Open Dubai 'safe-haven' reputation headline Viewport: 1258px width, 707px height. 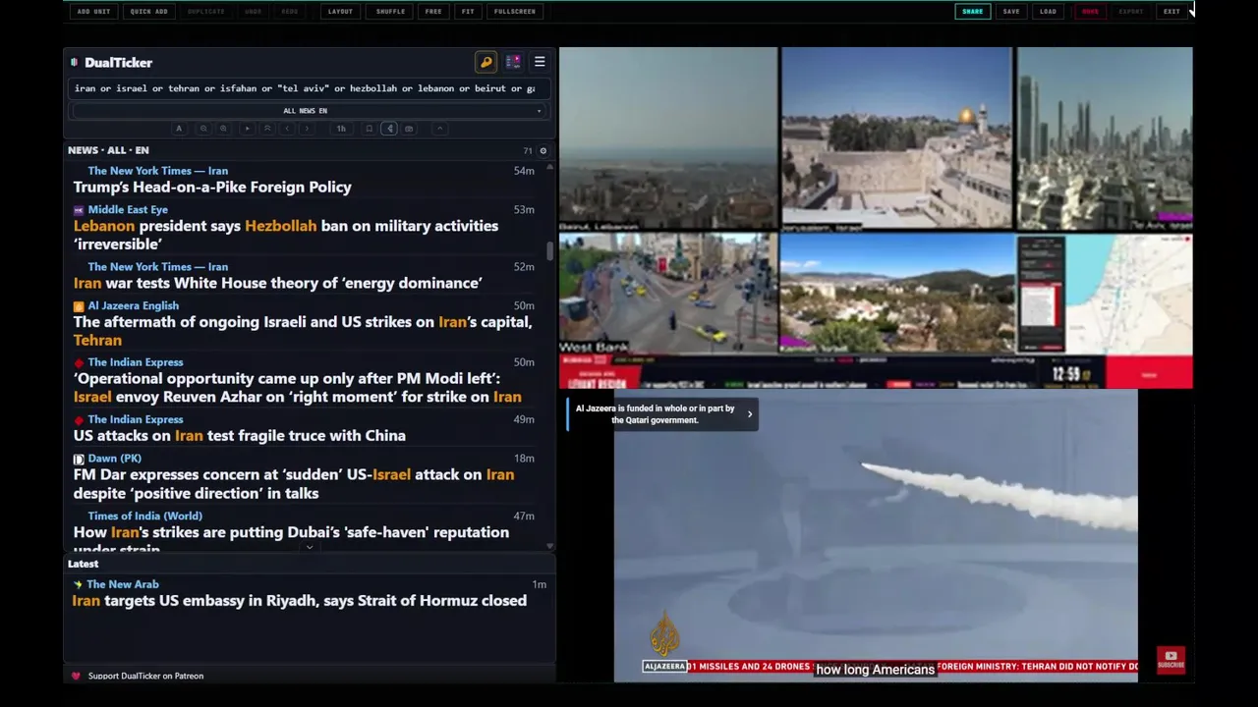(x=292, y=539)
